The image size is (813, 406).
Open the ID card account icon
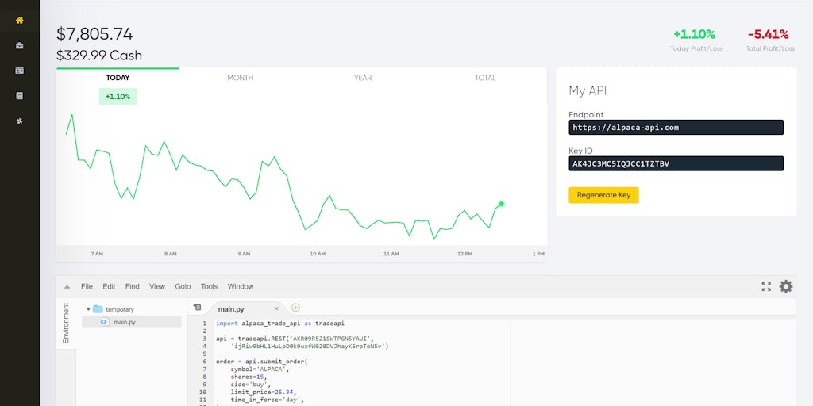[x=20, y=71]
